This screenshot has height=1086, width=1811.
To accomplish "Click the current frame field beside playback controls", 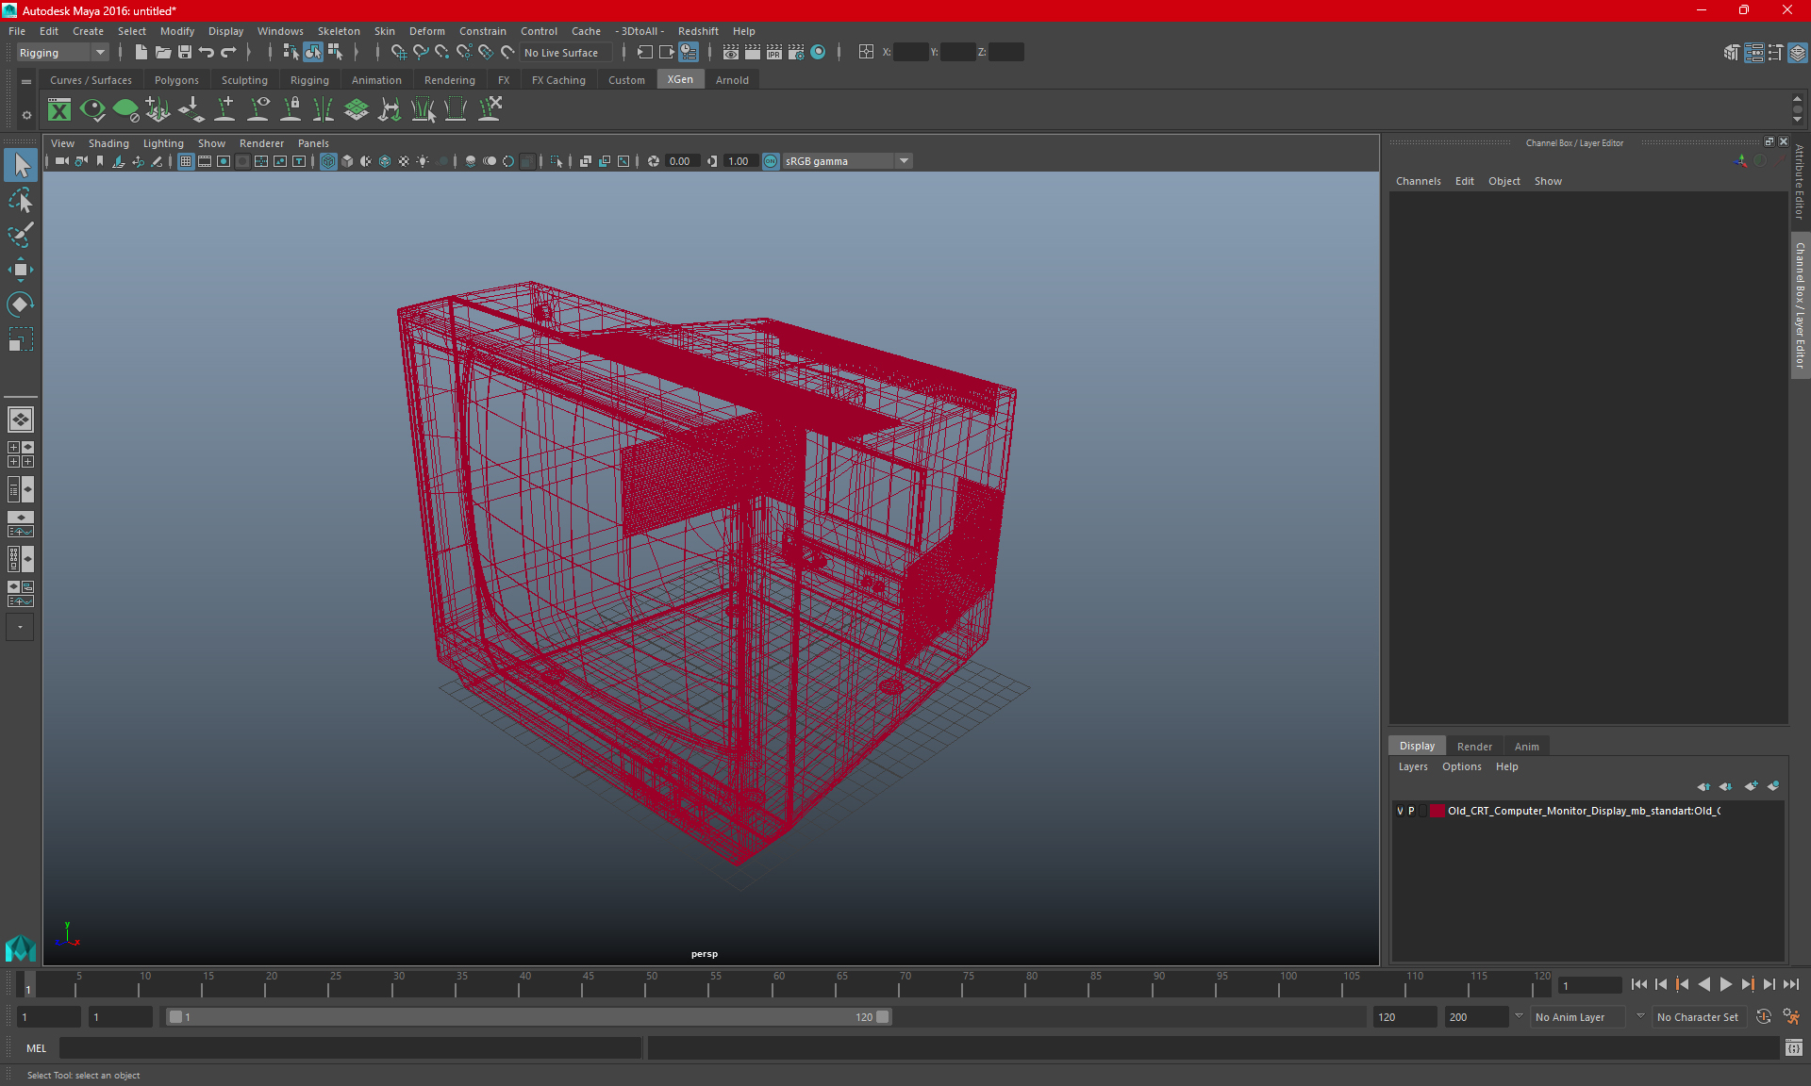I will [1588, 986].
